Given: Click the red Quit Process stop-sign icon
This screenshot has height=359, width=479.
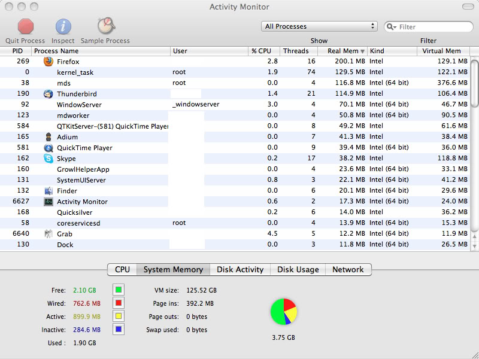Looking at the screenshot, I should click(x=25, y=26).
